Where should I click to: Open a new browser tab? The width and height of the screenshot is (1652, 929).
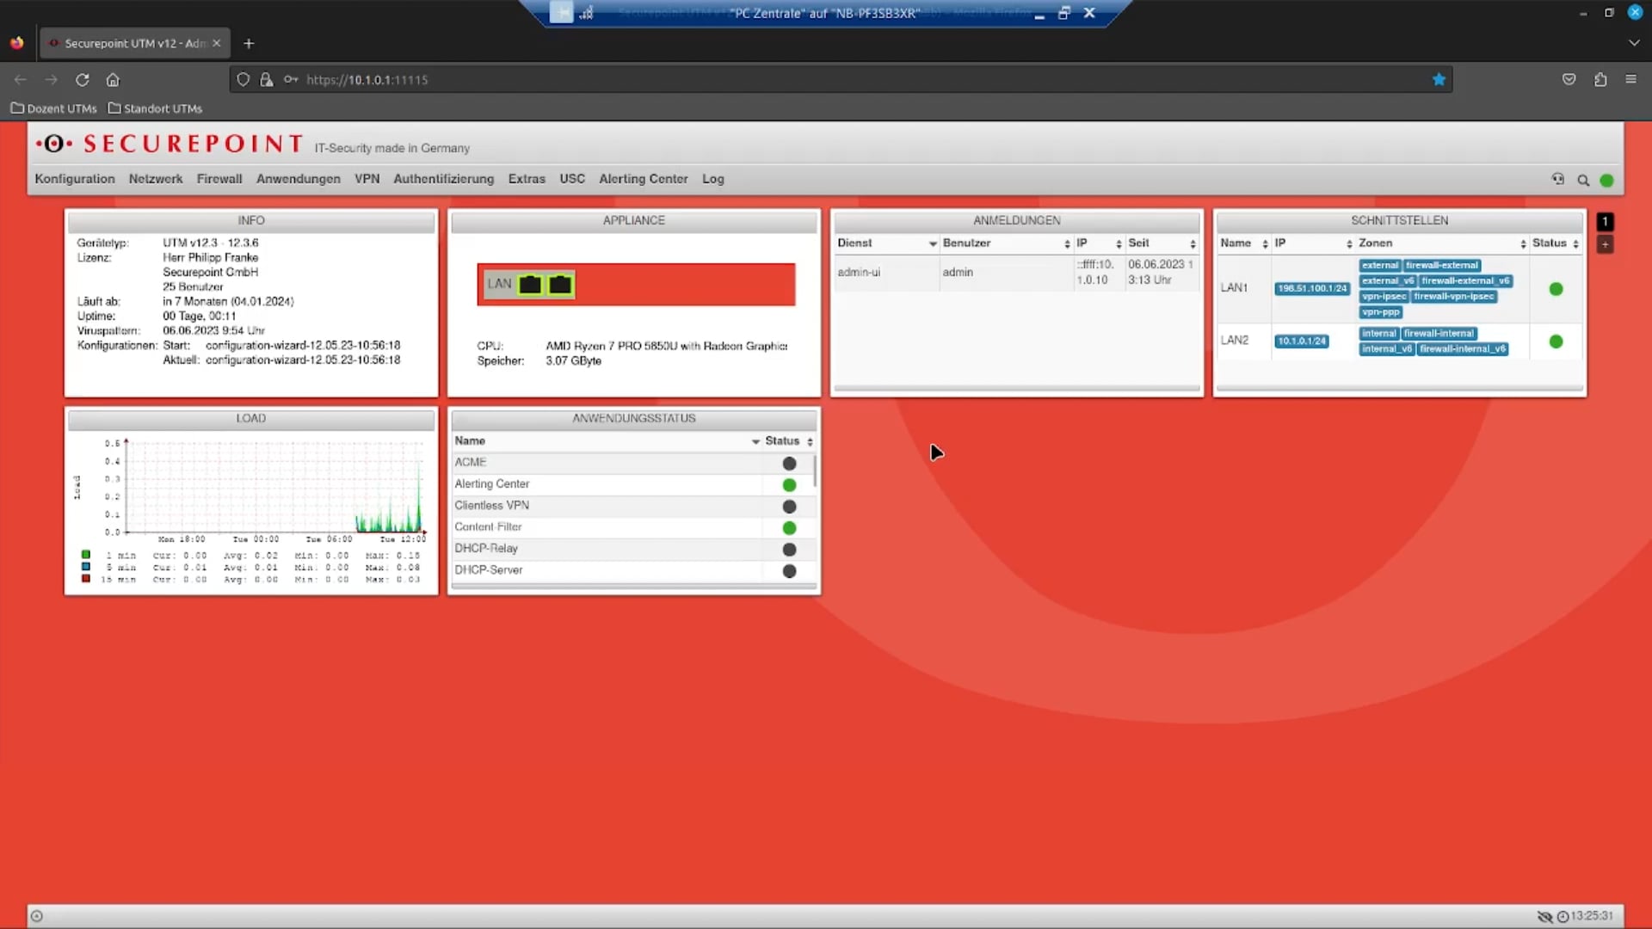[x=249, y=43]
